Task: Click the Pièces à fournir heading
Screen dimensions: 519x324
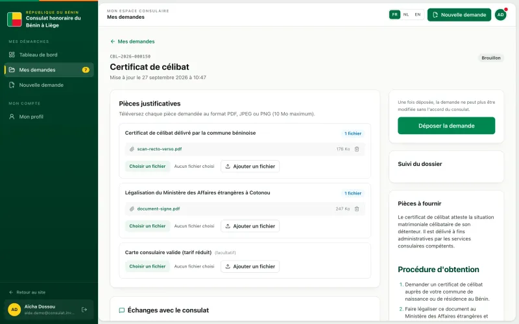Action: 419,203
